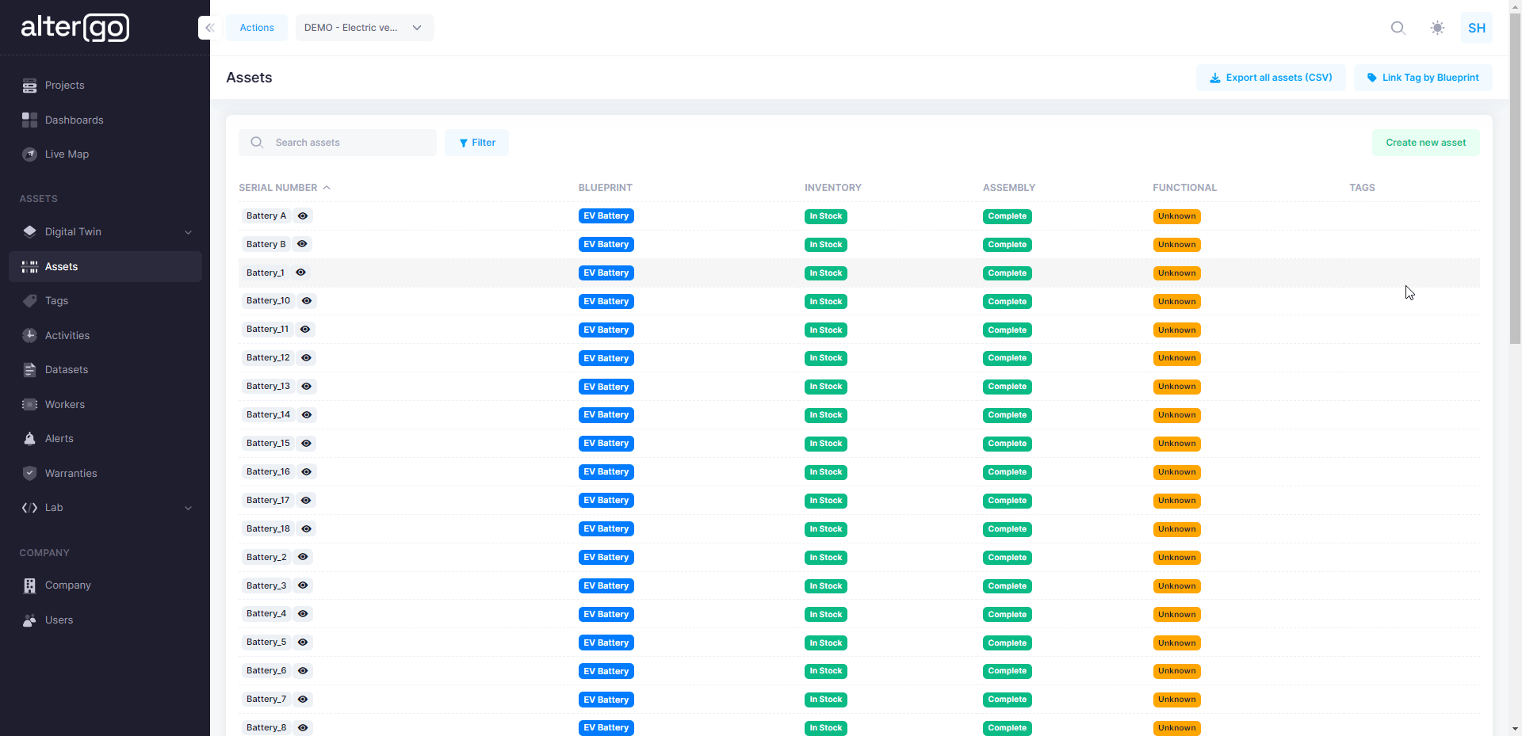This screenshot has width=1522, height=736.
Task: Toggle light/dark theme with the sun icon
Action: point(1436,27)
